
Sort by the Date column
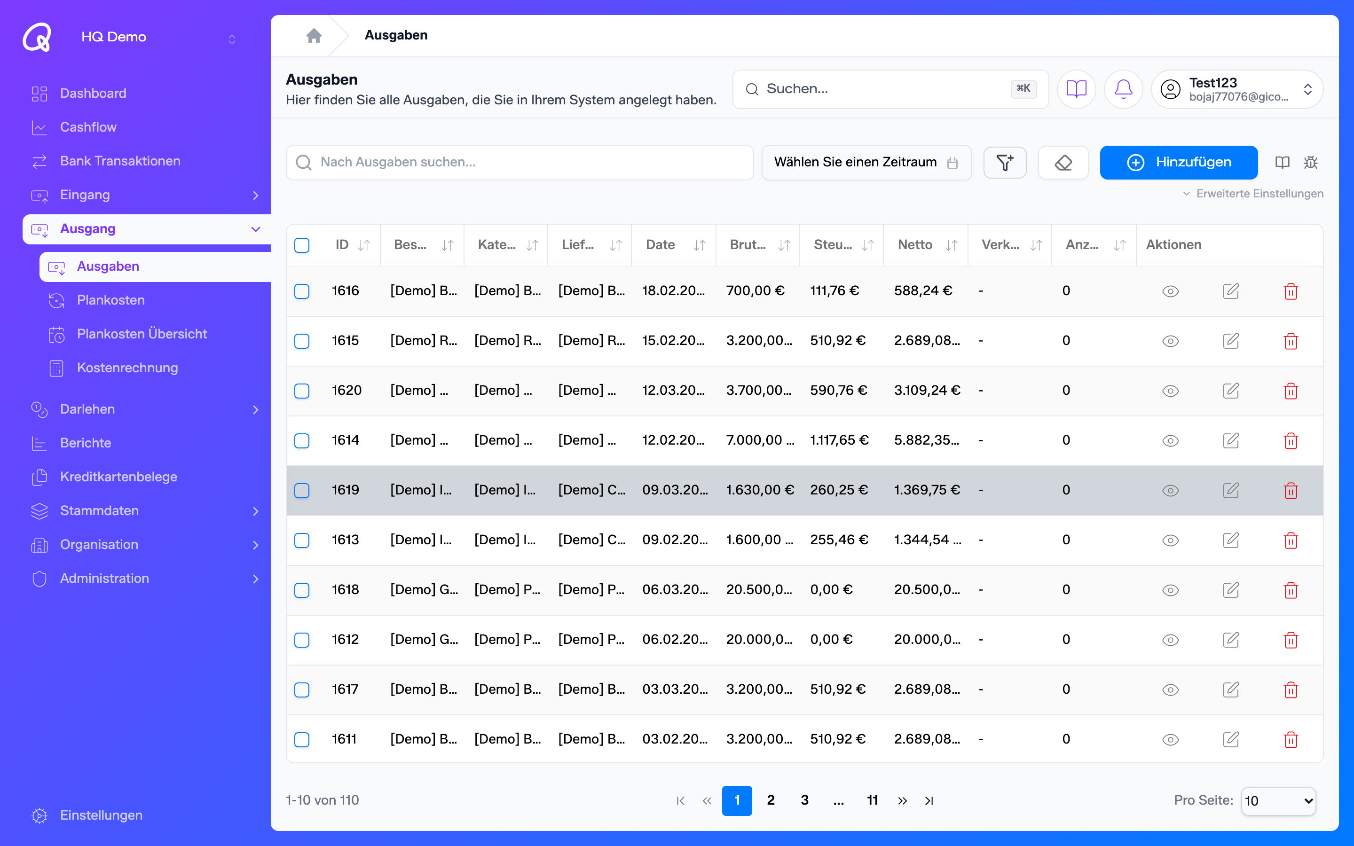700,245
